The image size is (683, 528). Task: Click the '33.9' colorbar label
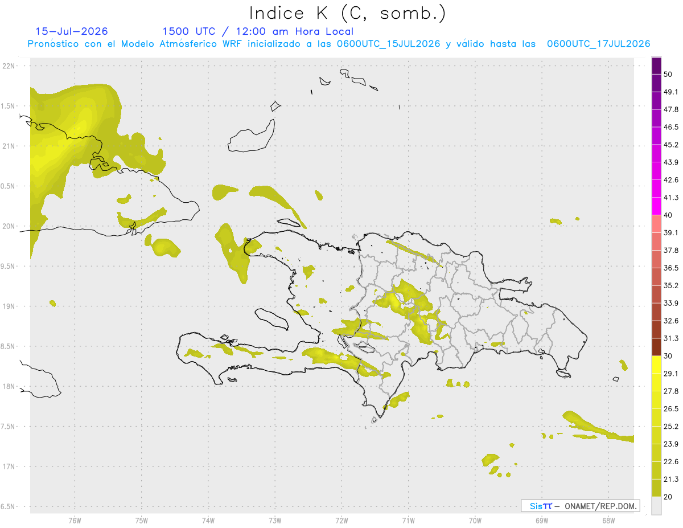tap(671, 303)
